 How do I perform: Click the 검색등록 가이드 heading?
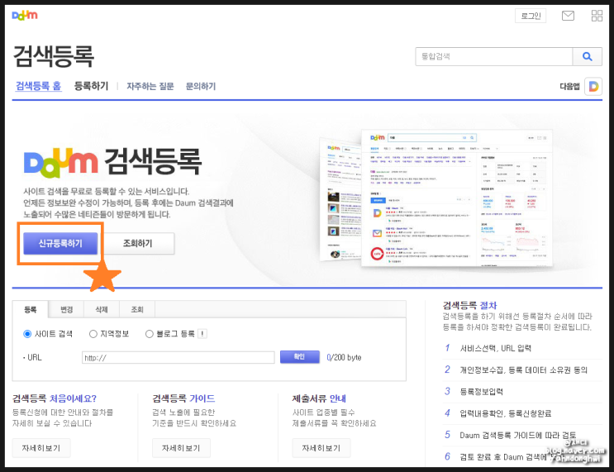point(183,398)
